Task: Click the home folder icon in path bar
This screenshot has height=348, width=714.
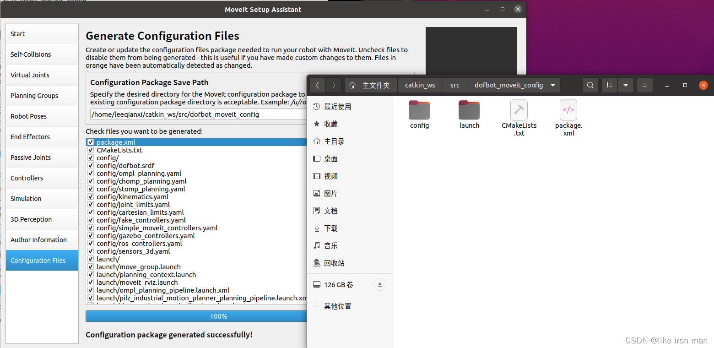Action: pyautogui.click(x=352, y=85)
